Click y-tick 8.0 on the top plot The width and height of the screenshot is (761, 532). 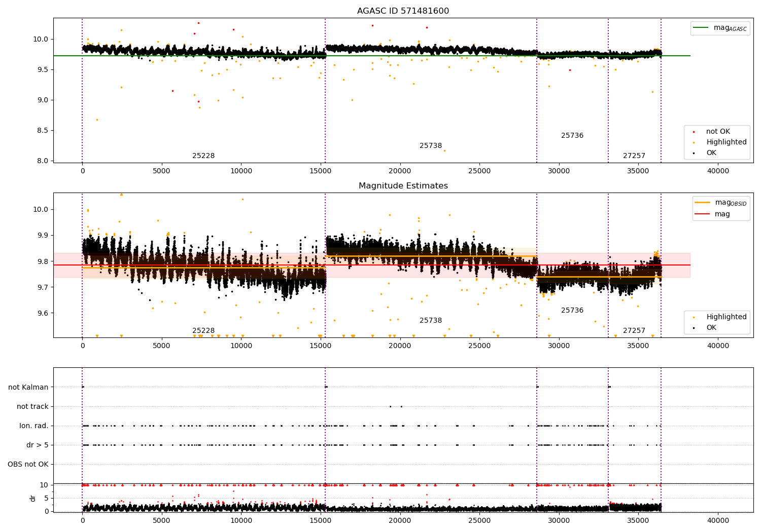43,161
